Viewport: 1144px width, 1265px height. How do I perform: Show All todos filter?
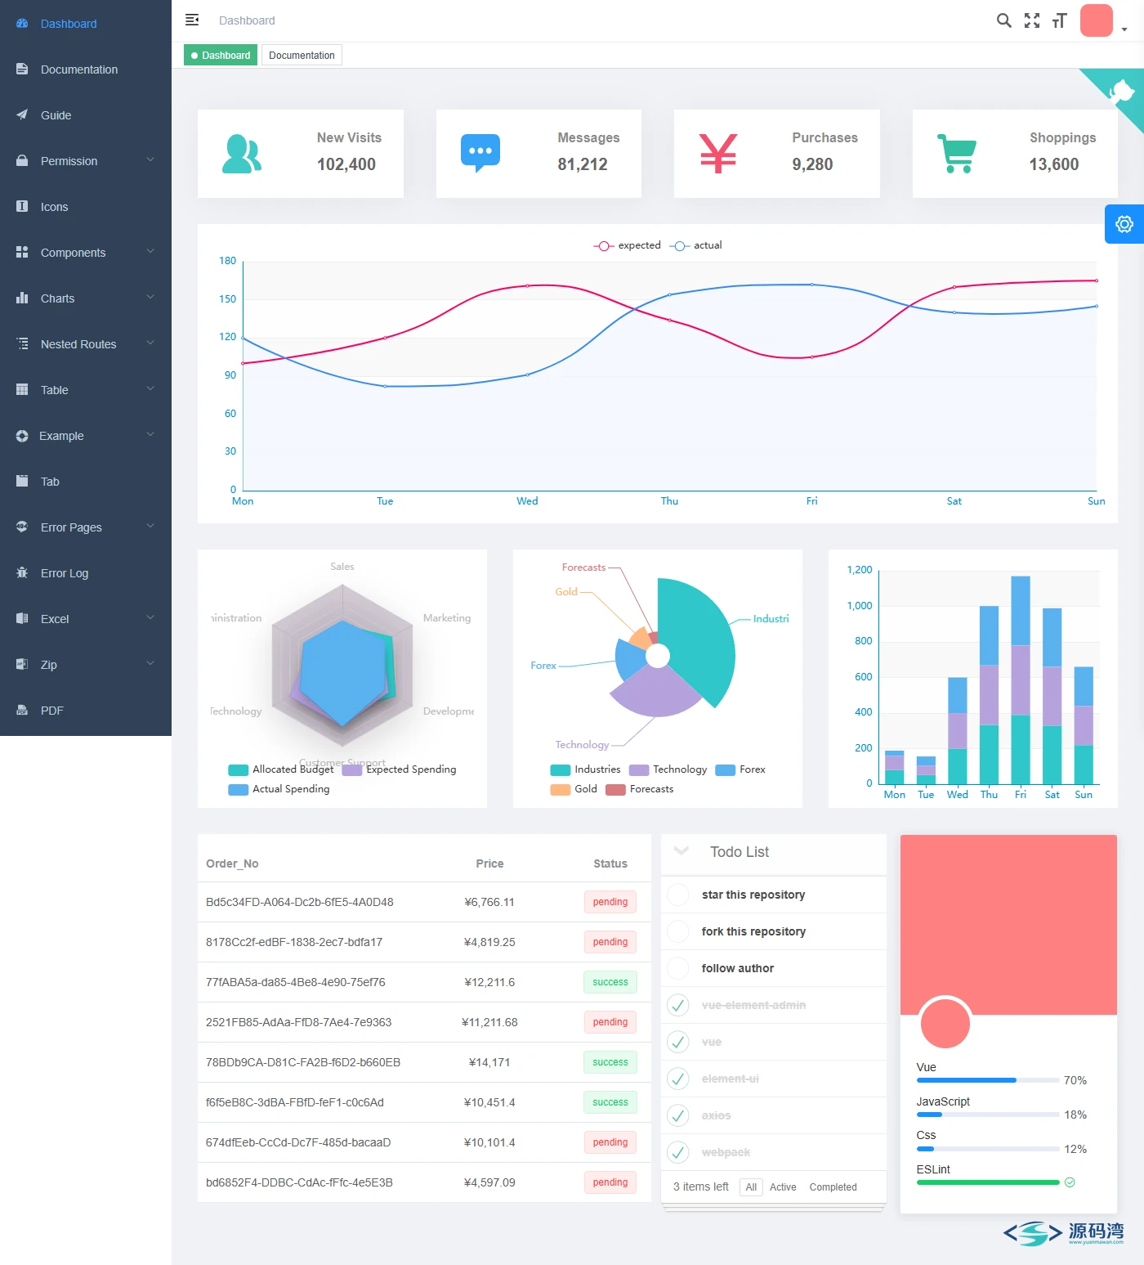[x=751, y=1187]
